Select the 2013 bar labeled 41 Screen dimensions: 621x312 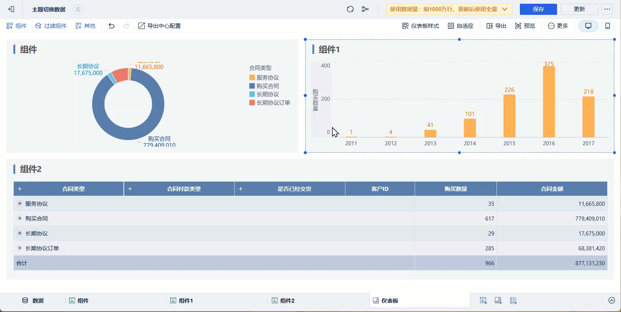(x=430, y=133)
